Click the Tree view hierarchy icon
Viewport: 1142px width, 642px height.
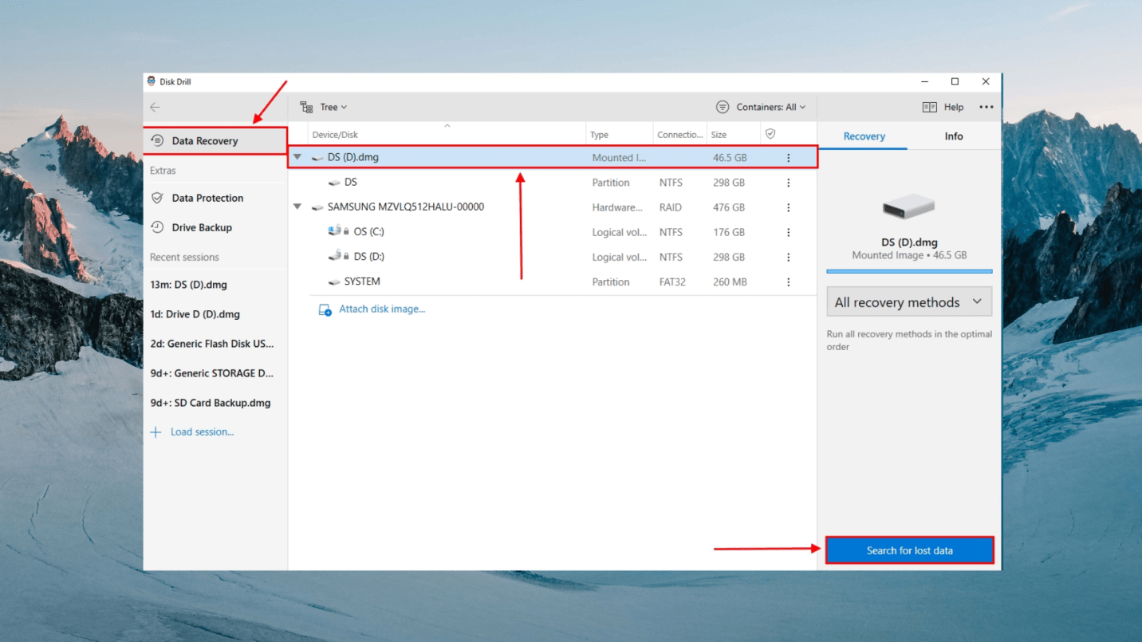tap(306, 107)
